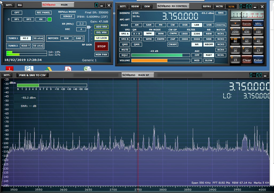Viewport: 274px width, 193px height.
Task: Toggle LO LOCK
Action: point(101,38)
